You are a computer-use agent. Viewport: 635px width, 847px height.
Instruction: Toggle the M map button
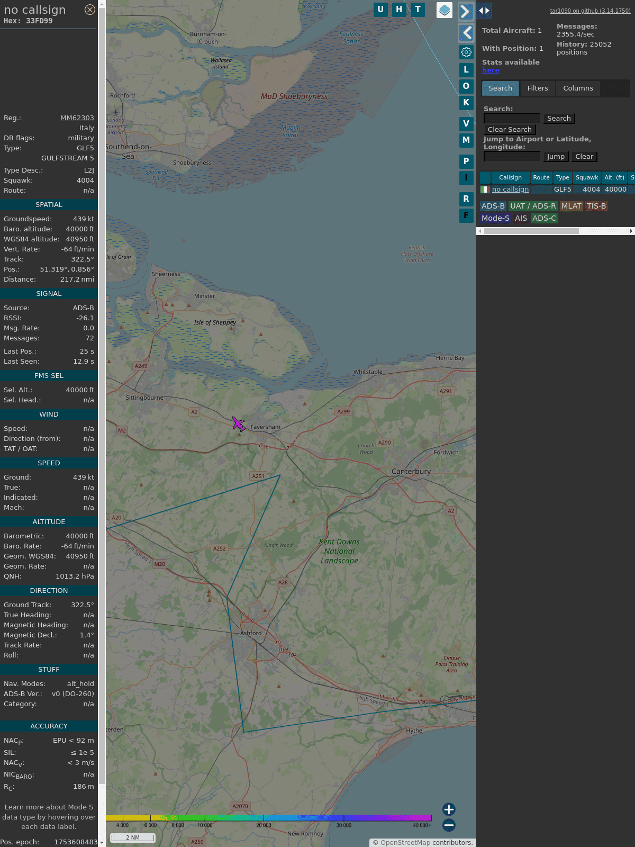pyautogui.click(x=466, y=140)
